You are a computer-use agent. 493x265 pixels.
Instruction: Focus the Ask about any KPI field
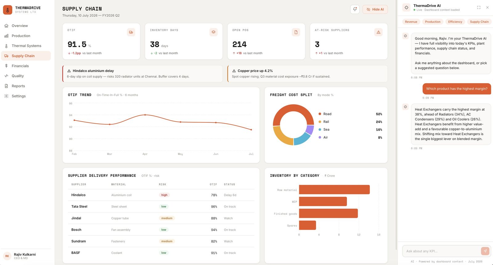click(442, 251)
